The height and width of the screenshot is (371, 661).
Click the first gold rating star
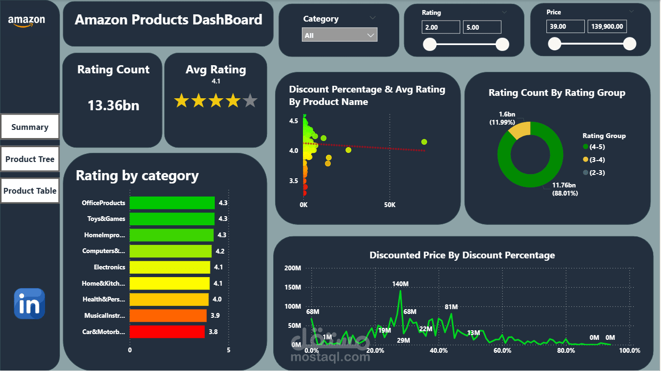point(181,101)
